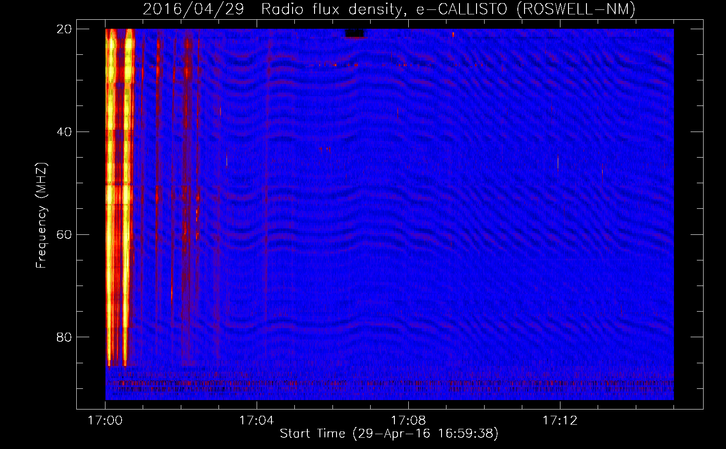Image resolution: width=726 pixels, height=449 pixels.
Task: Click the plot title date 2016/04/29
Action: (x=193, y=9)
